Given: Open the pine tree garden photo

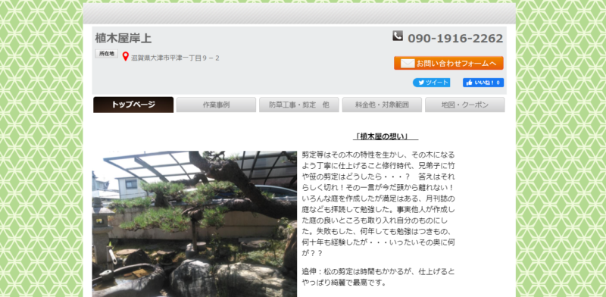Looking at the screenshot, I should pyautogui.click(x=195, y=224).
